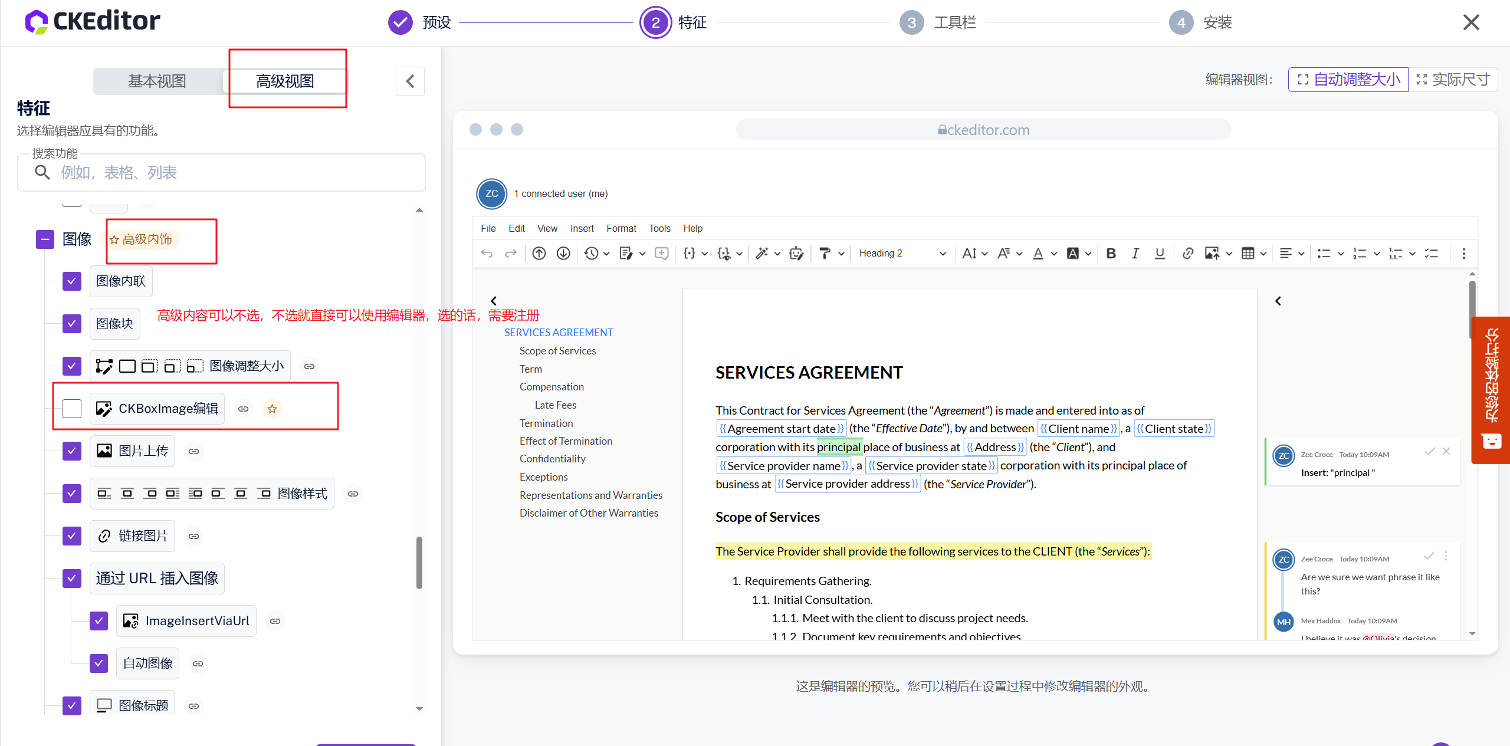
Task: Click the undo arrow icon
Action: (x=487, y=253)
